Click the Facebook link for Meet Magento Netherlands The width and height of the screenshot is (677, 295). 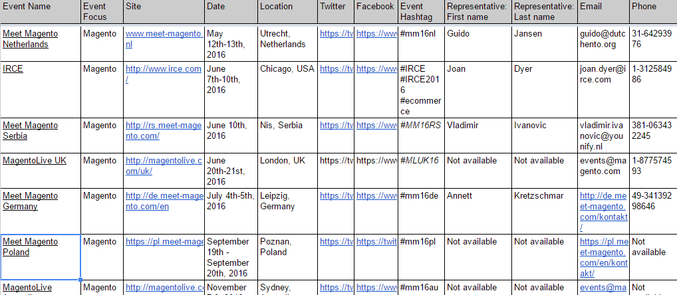pos(376,34)
